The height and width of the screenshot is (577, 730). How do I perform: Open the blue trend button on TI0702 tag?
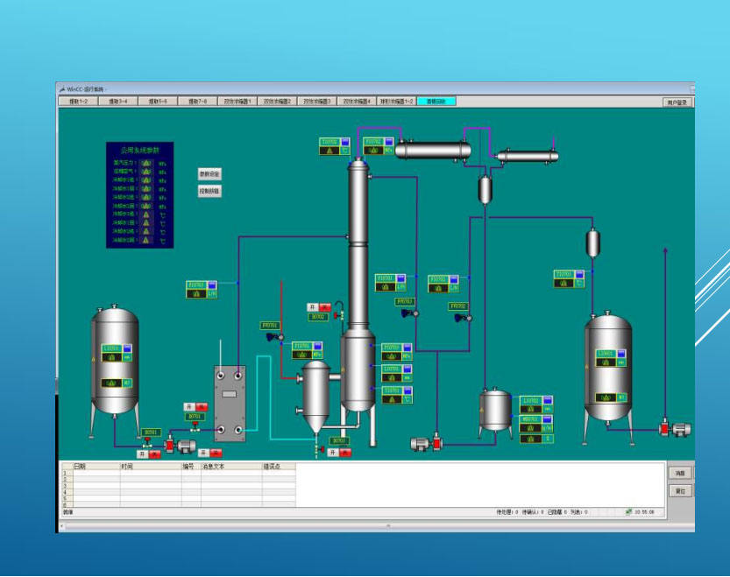344,141
